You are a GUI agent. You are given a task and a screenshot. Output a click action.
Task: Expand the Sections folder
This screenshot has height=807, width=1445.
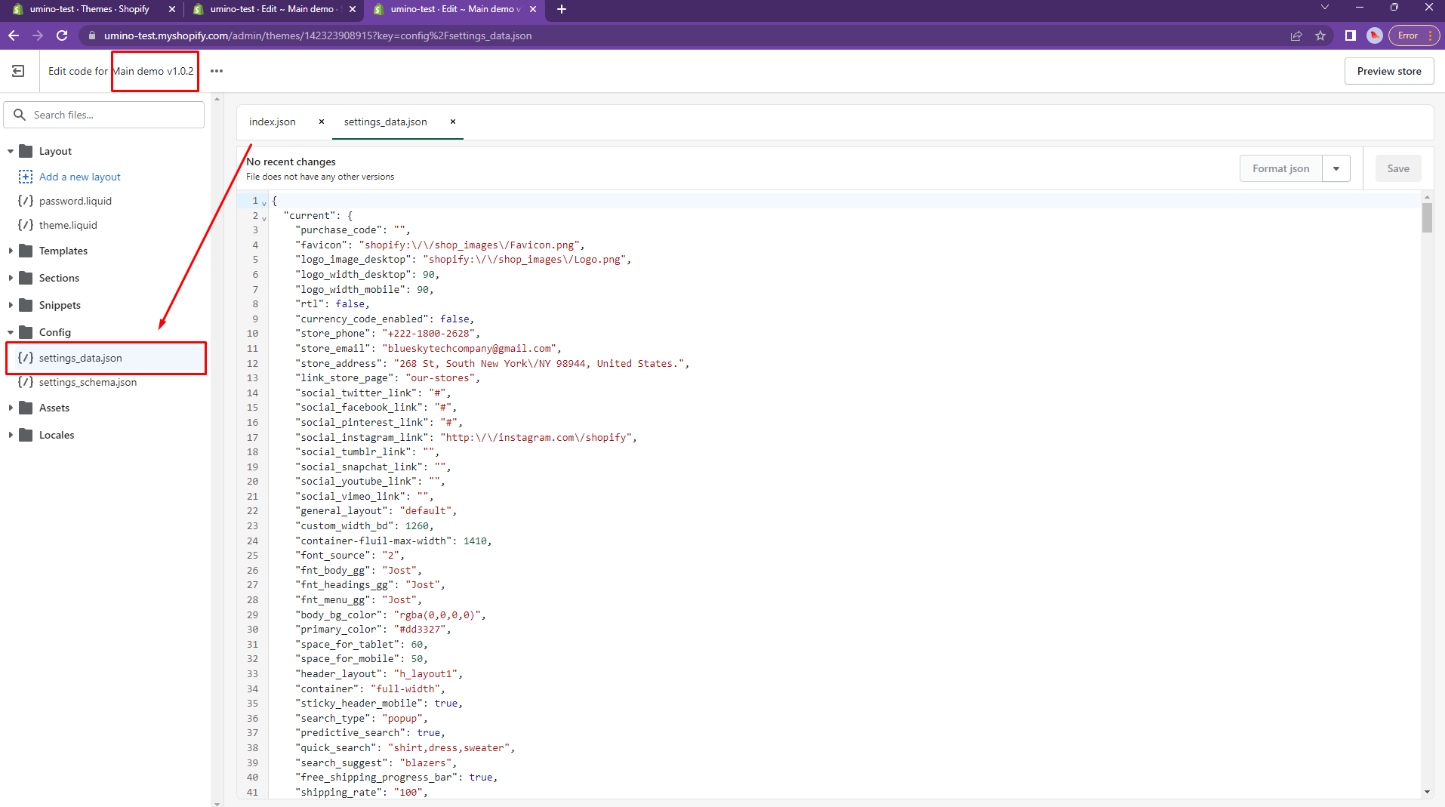point(11,278)
